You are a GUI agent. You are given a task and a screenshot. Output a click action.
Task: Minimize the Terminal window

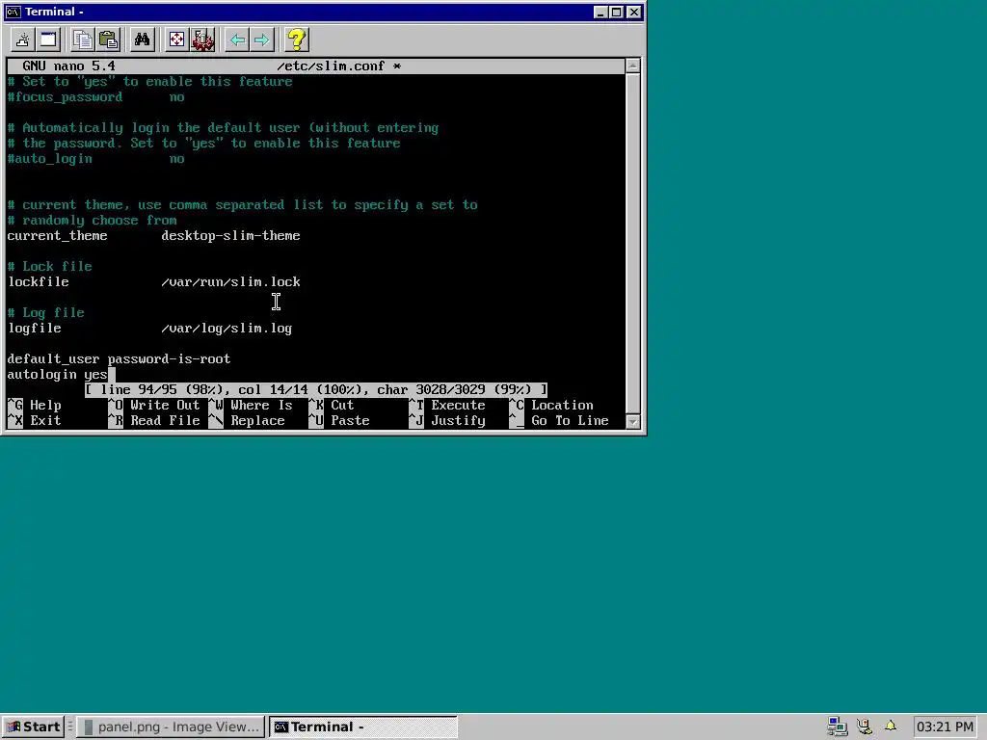600,12
